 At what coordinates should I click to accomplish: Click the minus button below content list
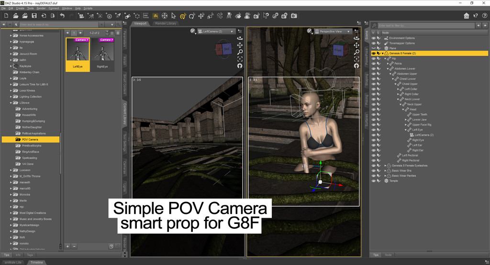74,246
